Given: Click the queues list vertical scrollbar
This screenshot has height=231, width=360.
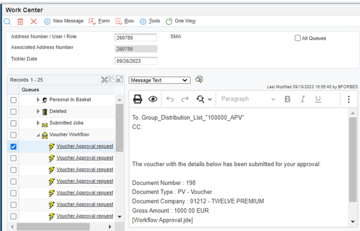Looking at the screenshot, I should [119, 128].
